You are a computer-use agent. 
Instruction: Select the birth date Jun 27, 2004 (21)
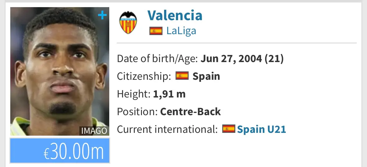(242, 59)
